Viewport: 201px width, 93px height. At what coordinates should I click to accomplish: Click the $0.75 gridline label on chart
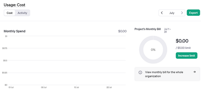pyautogui.click(x=5, y=48)
